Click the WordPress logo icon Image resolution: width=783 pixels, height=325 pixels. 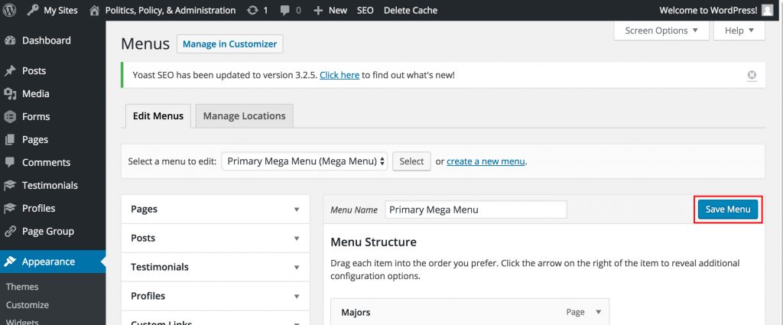click(10, 10)
